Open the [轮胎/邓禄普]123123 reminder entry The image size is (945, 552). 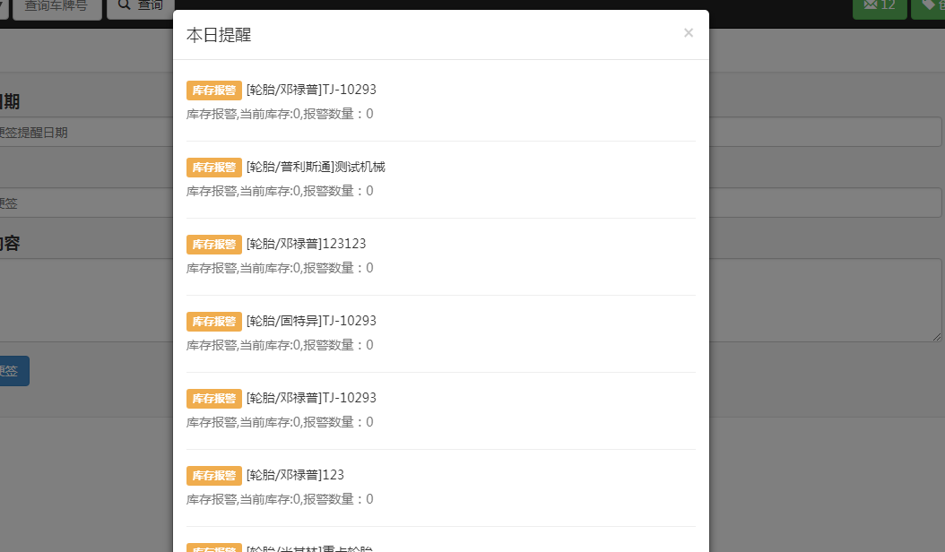click(x=306, y=244)
